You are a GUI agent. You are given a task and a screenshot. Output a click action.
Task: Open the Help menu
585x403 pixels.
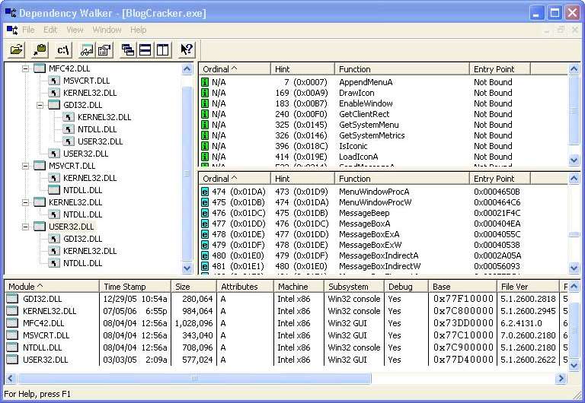click(138, 30)
